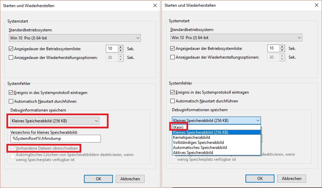Image resolution: width=322 pixels, height=188 pixels.
Task: Click Abbrechen in the right dialog
Action: [x=292, y=178]
